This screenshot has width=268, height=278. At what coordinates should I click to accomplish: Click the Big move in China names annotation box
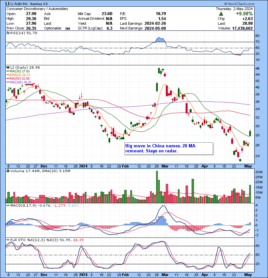tap(169, 149)
